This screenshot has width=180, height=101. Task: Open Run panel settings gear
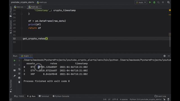(165, 56)
